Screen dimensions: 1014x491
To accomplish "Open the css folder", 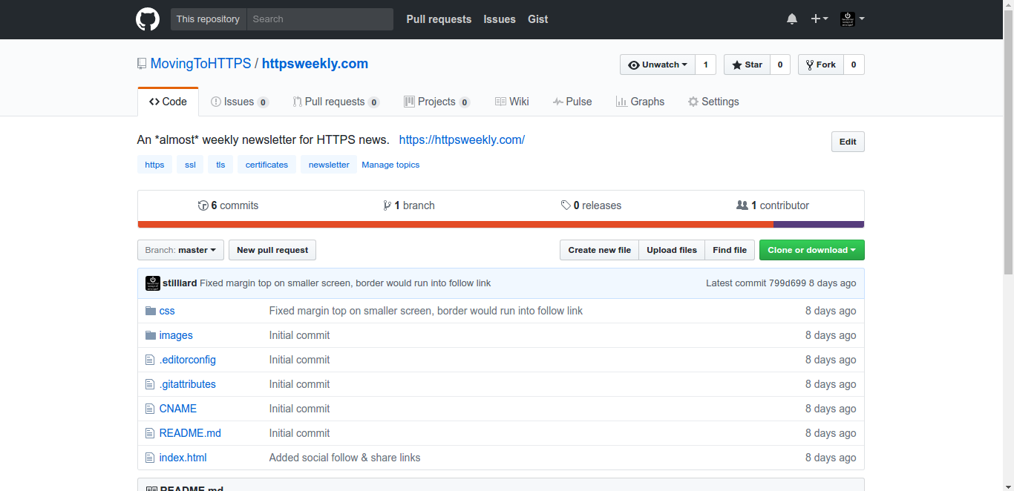I will pos(167,311).
